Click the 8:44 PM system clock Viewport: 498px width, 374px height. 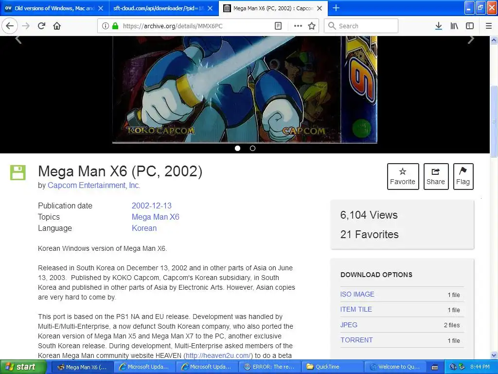click(480, 367)
